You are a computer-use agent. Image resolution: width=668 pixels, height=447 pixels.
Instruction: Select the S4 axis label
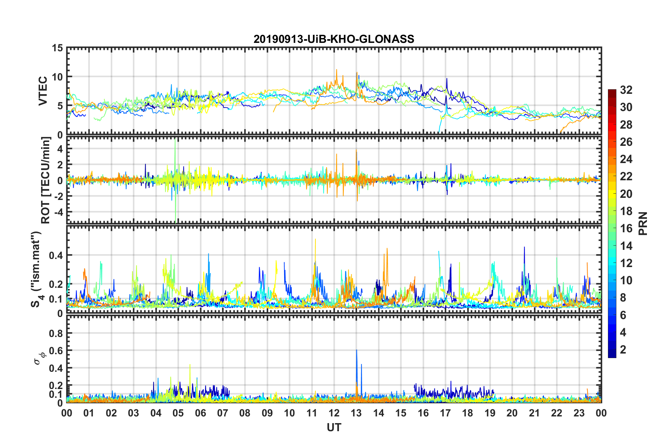point(36,269)
